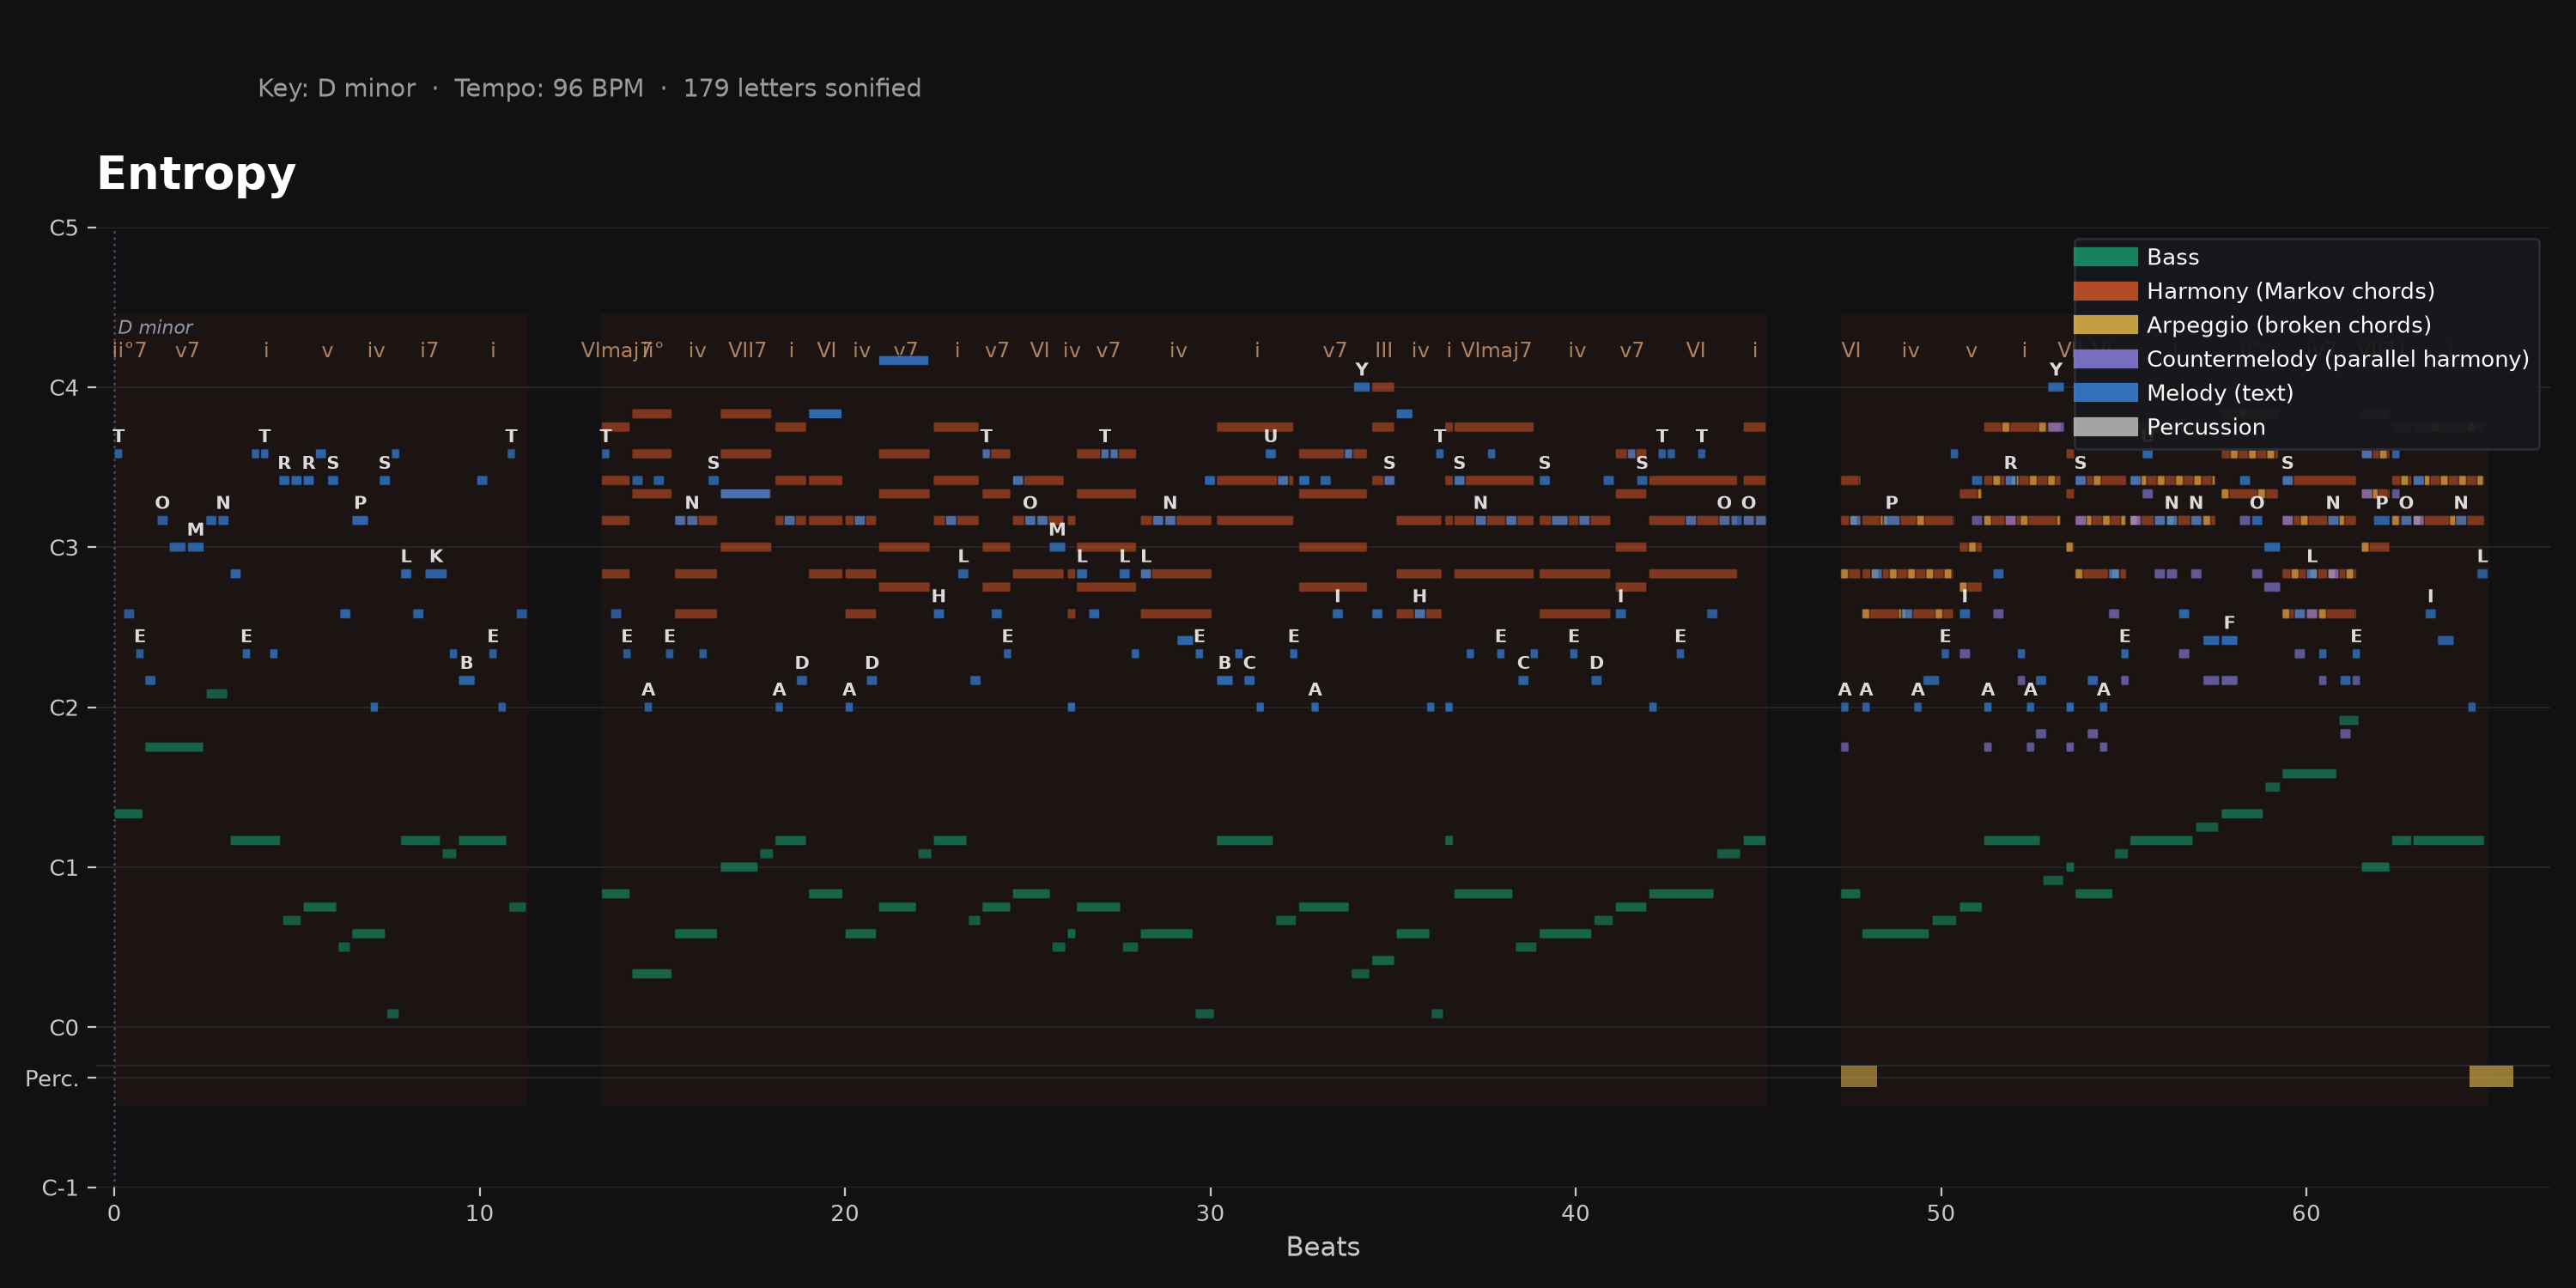
Task: Click 'Tempo: 96 BPM' in the subtitle
Action: (549, 88)
